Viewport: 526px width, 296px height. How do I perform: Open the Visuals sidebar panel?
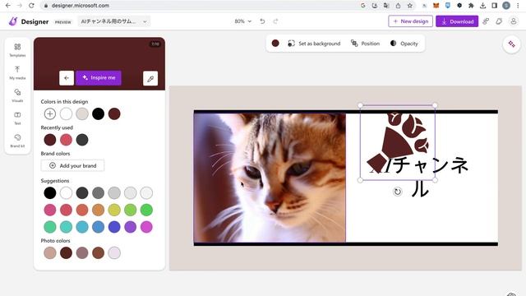(17, 95)
